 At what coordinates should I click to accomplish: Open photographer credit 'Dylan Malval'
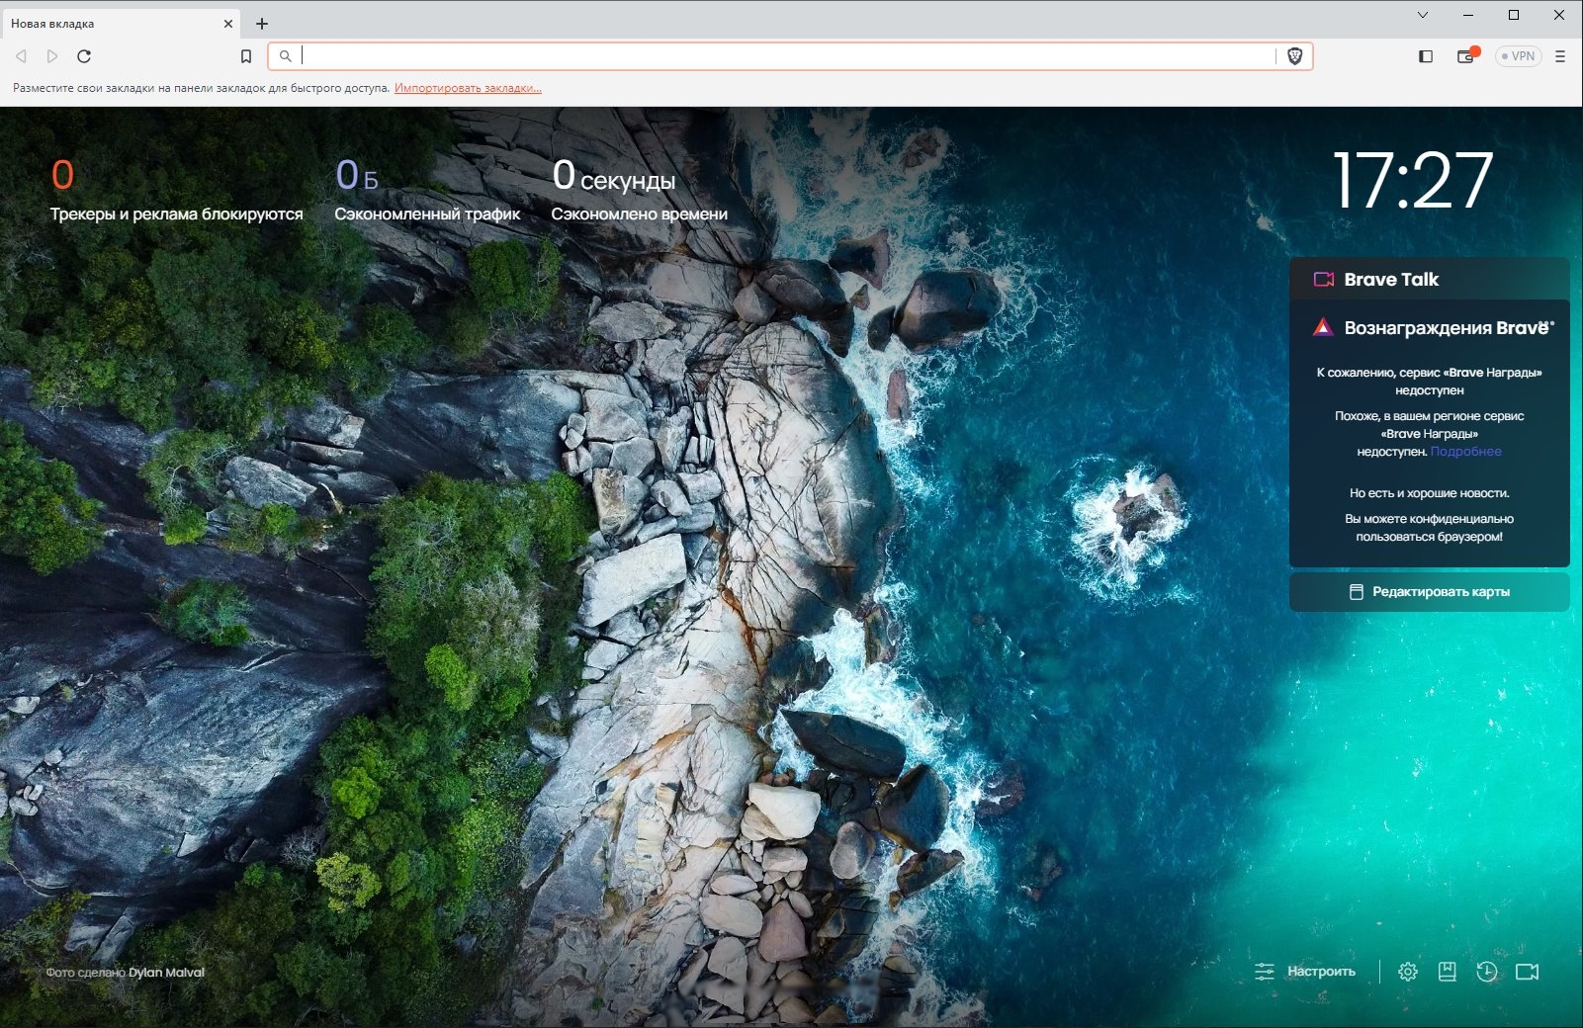click(166, 973)
